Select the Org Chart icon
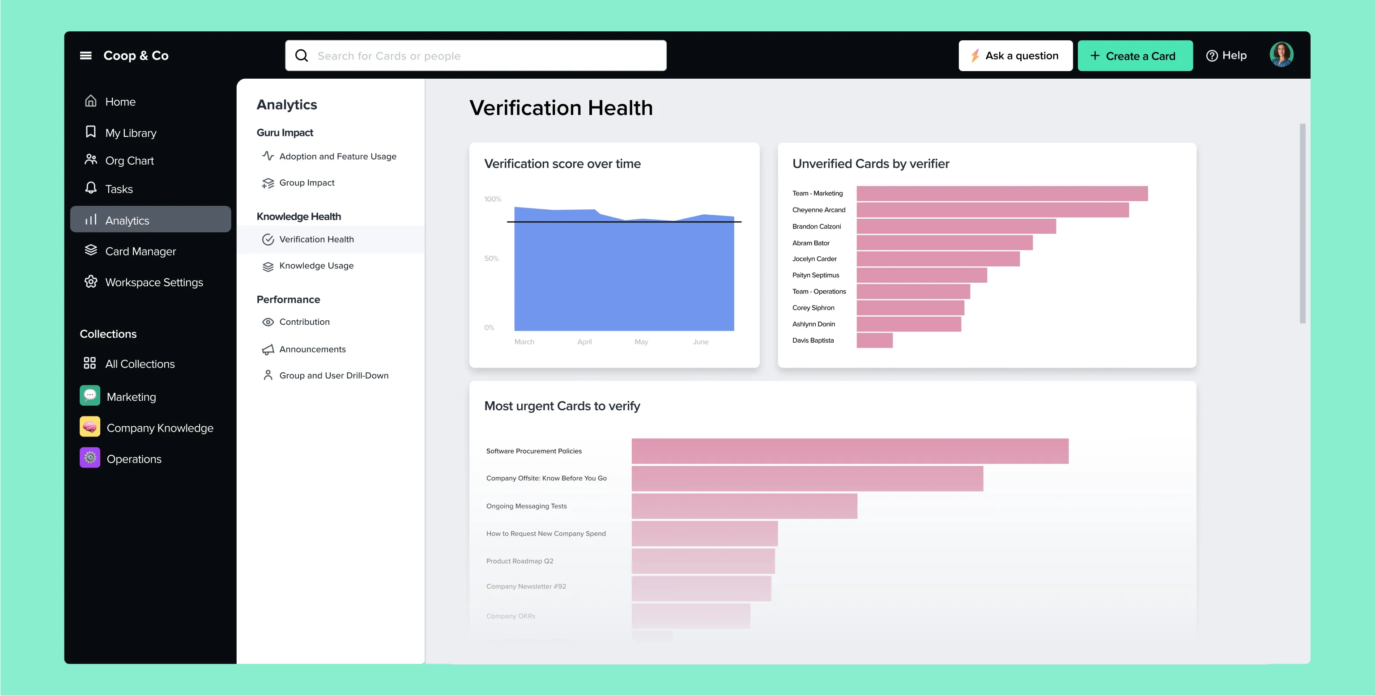This screenshot has width=1375, height=696. [91, 160]
